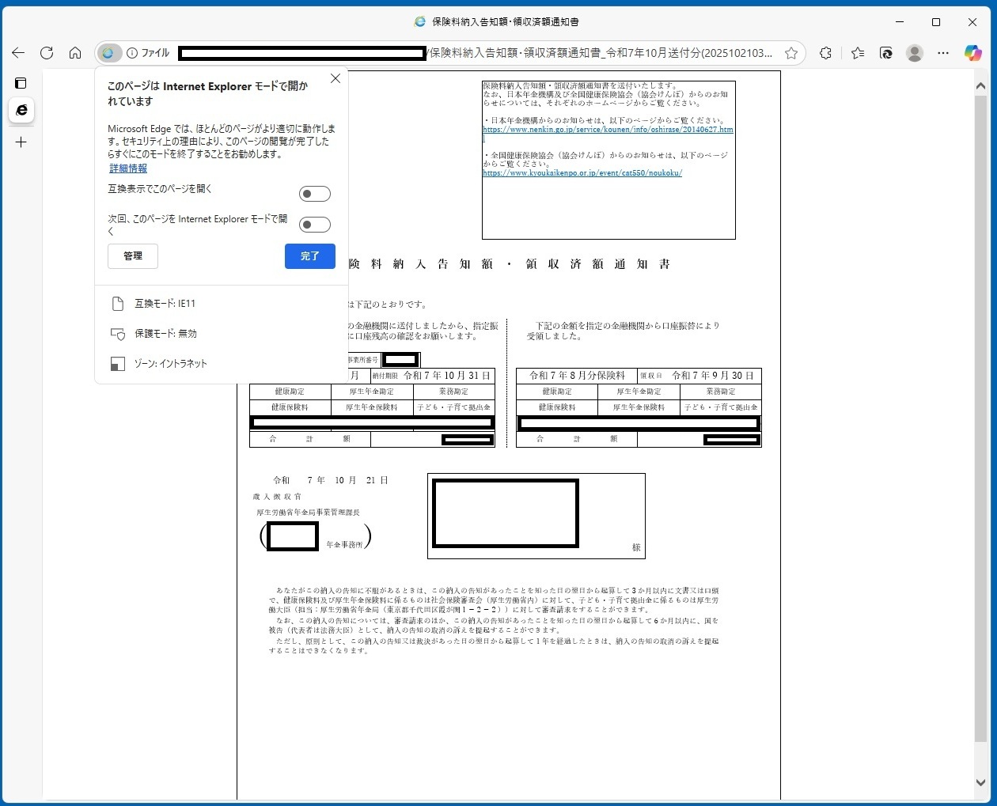Go to home page icon
The image size is (997, 806).
(x=75, y=53)
